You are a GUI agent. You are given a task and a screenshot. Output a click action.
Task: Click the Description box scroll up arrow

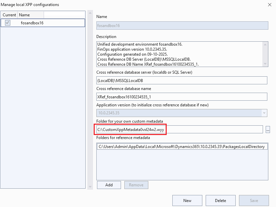pos(265,44)
